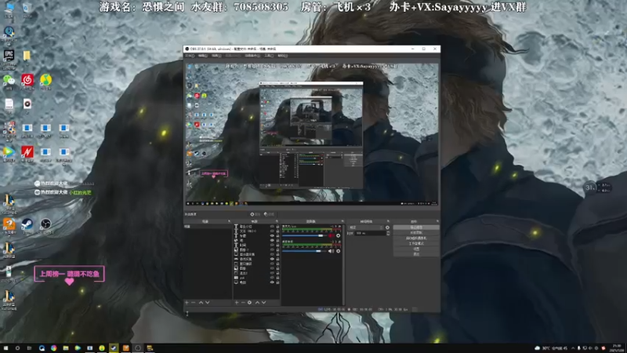Open Task View on the taskbar
627x353 pixels.
[29, 348]
